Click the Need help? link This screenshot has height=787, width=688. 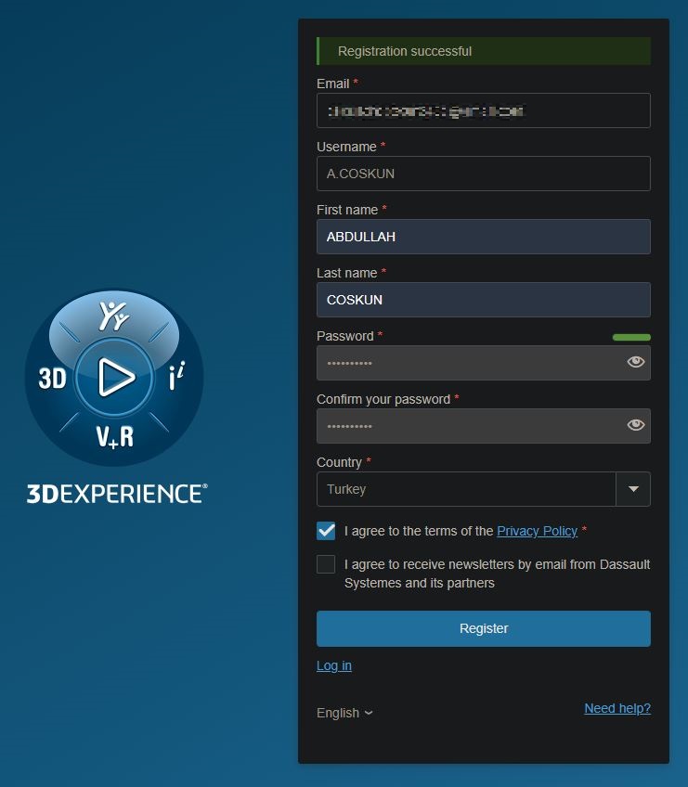[617, 708]
